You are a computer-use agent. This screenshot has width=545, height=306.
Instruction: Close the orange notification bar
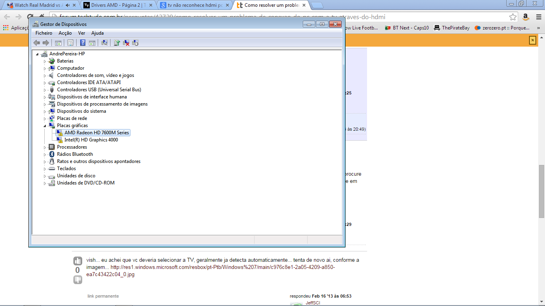[x=532, y=40]
